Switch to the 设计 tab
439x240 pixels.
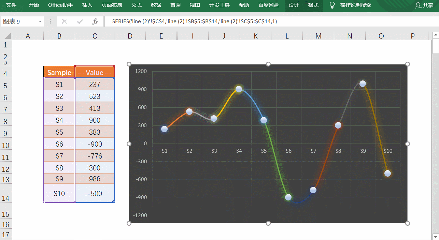pyautogui.click(x=294, y=5)
